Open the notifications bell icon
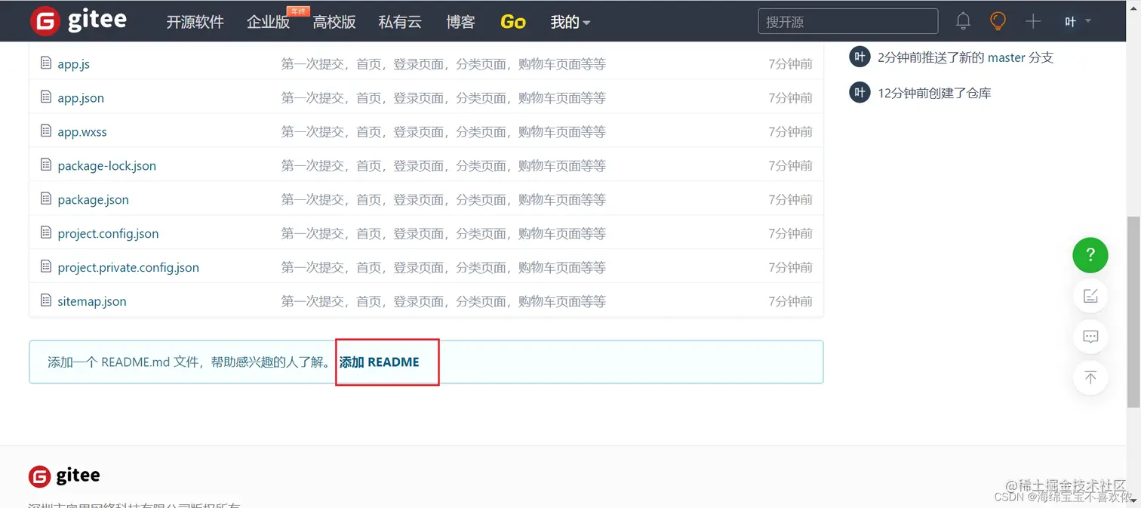The image size is (1141, 508). point(963,21)
